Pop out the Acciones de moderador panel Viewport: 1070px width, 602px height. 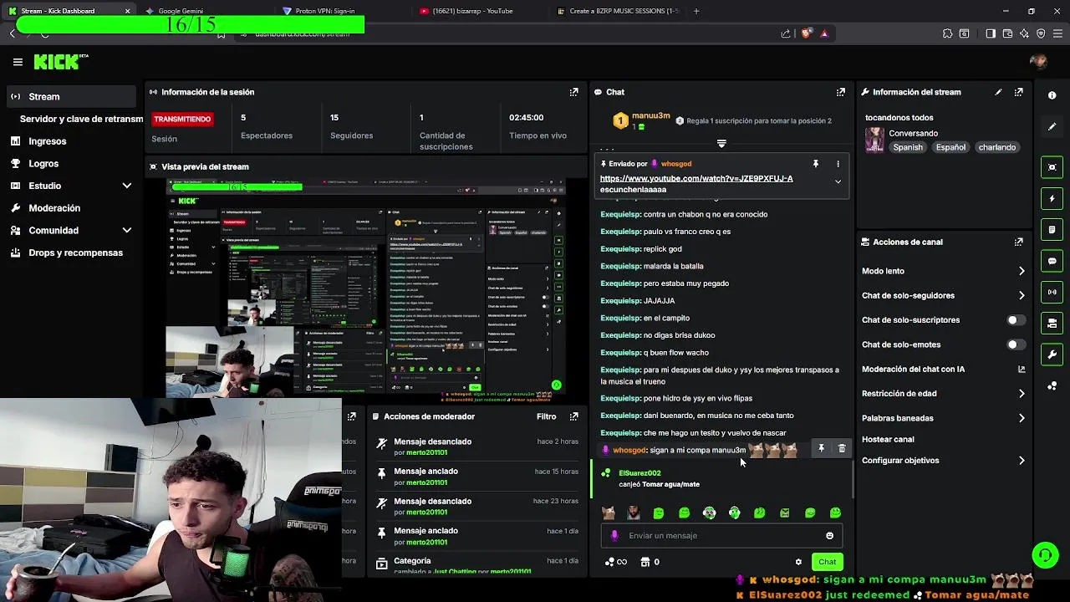(x=573, y=416)
